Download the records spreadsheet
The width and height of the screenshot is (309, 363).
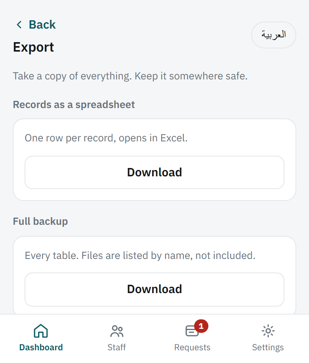click(154, 172)
